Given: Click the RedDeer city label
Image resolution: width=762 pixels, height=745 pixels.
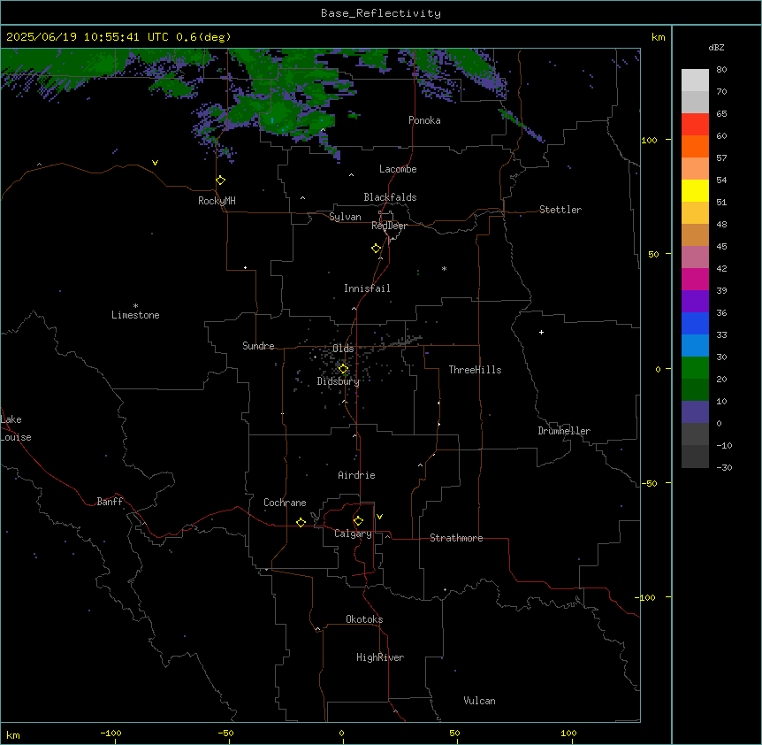Looking at the screenshot, I should pyautogui.click(x=389, y=226).
